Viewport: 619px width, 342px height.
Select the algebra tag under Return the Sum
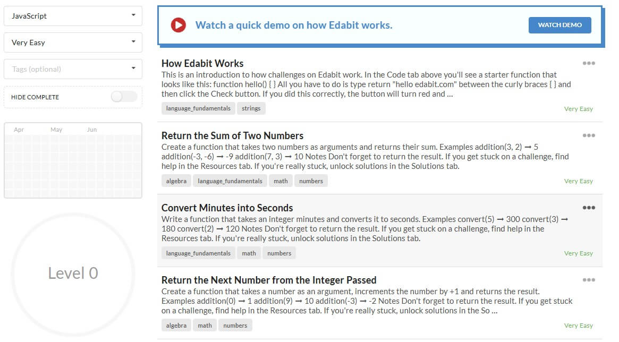pos(176,181)
